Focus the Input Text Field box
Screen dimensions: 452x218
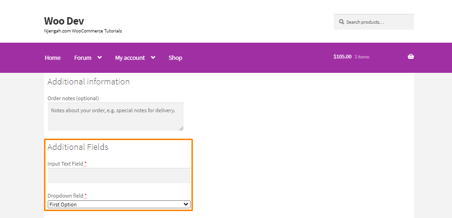(119, 176)
